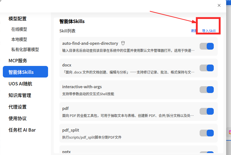231x155 pixels.
Task: Select 在线模型 in the sidebar
Action: point(19,29)
